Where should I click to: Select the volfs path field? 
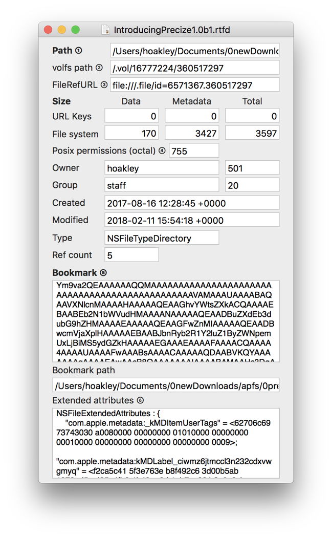(x=194, y=68)
